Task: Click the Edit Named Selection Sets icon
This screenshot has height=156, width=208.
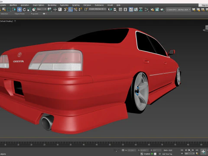Action: (86, 10)
